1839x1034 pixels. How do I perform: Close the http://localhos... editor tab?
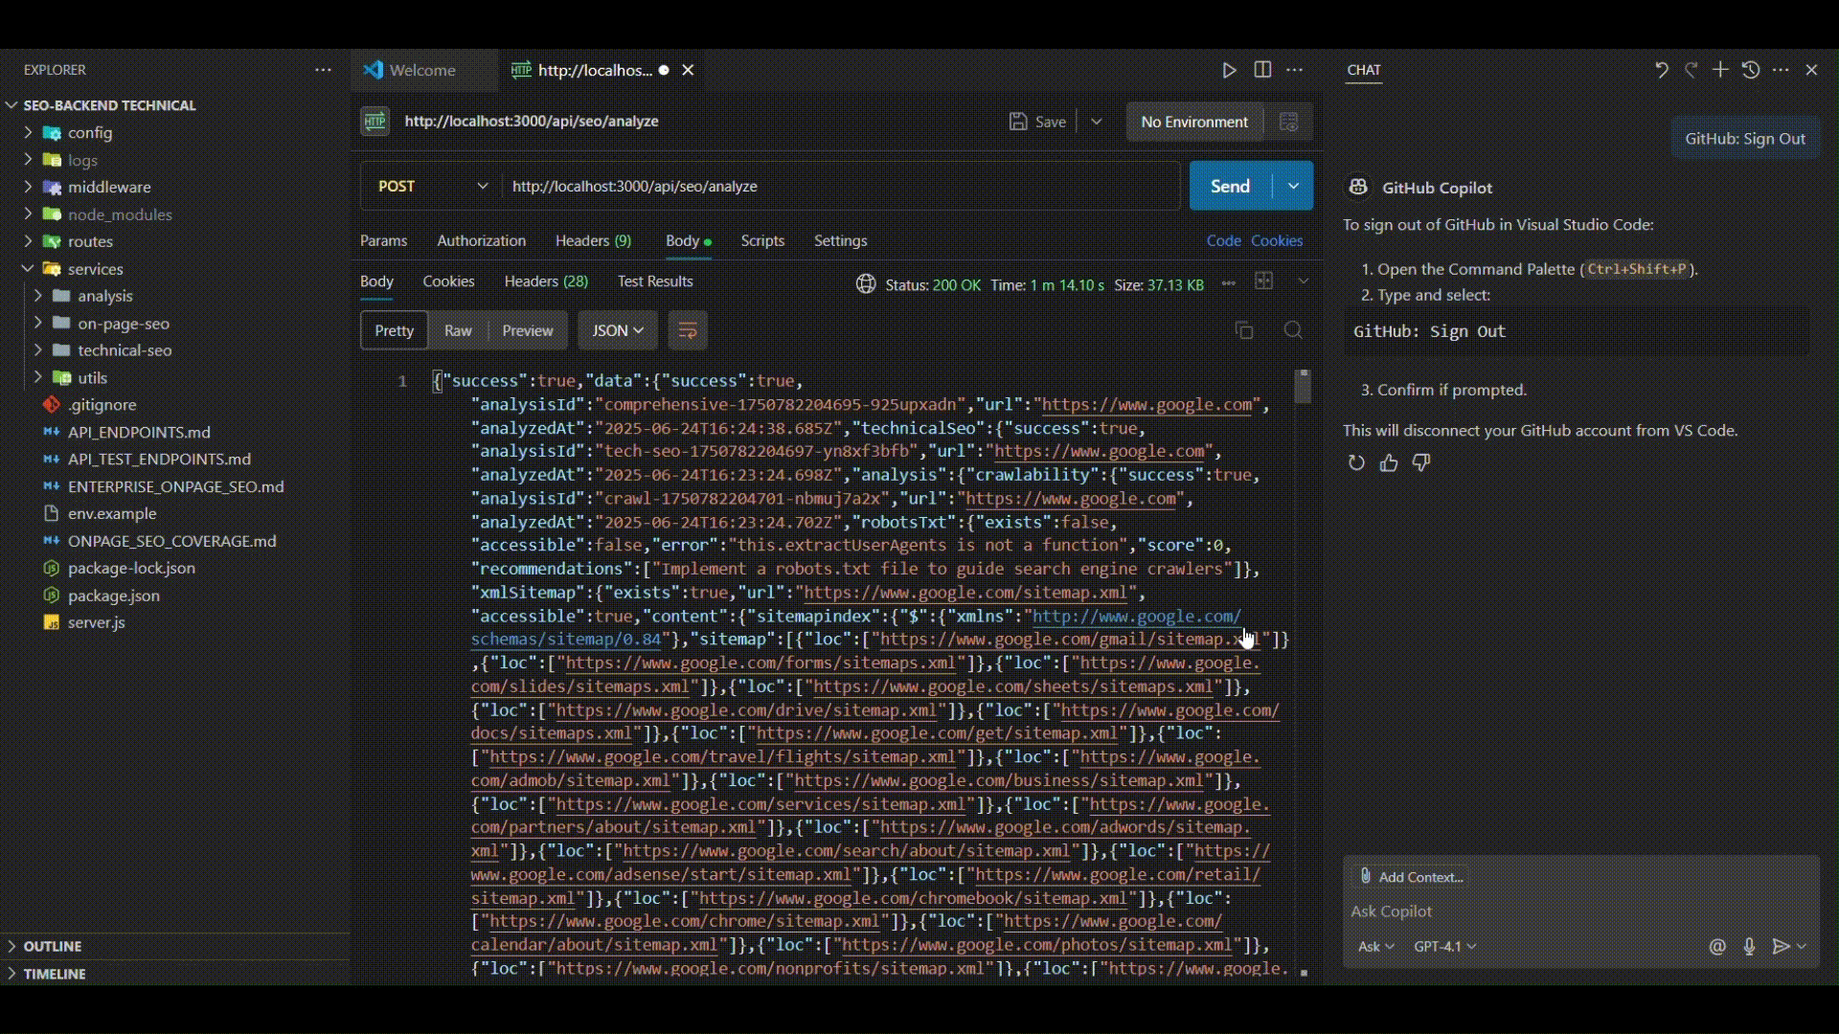[x=688, y=70]
